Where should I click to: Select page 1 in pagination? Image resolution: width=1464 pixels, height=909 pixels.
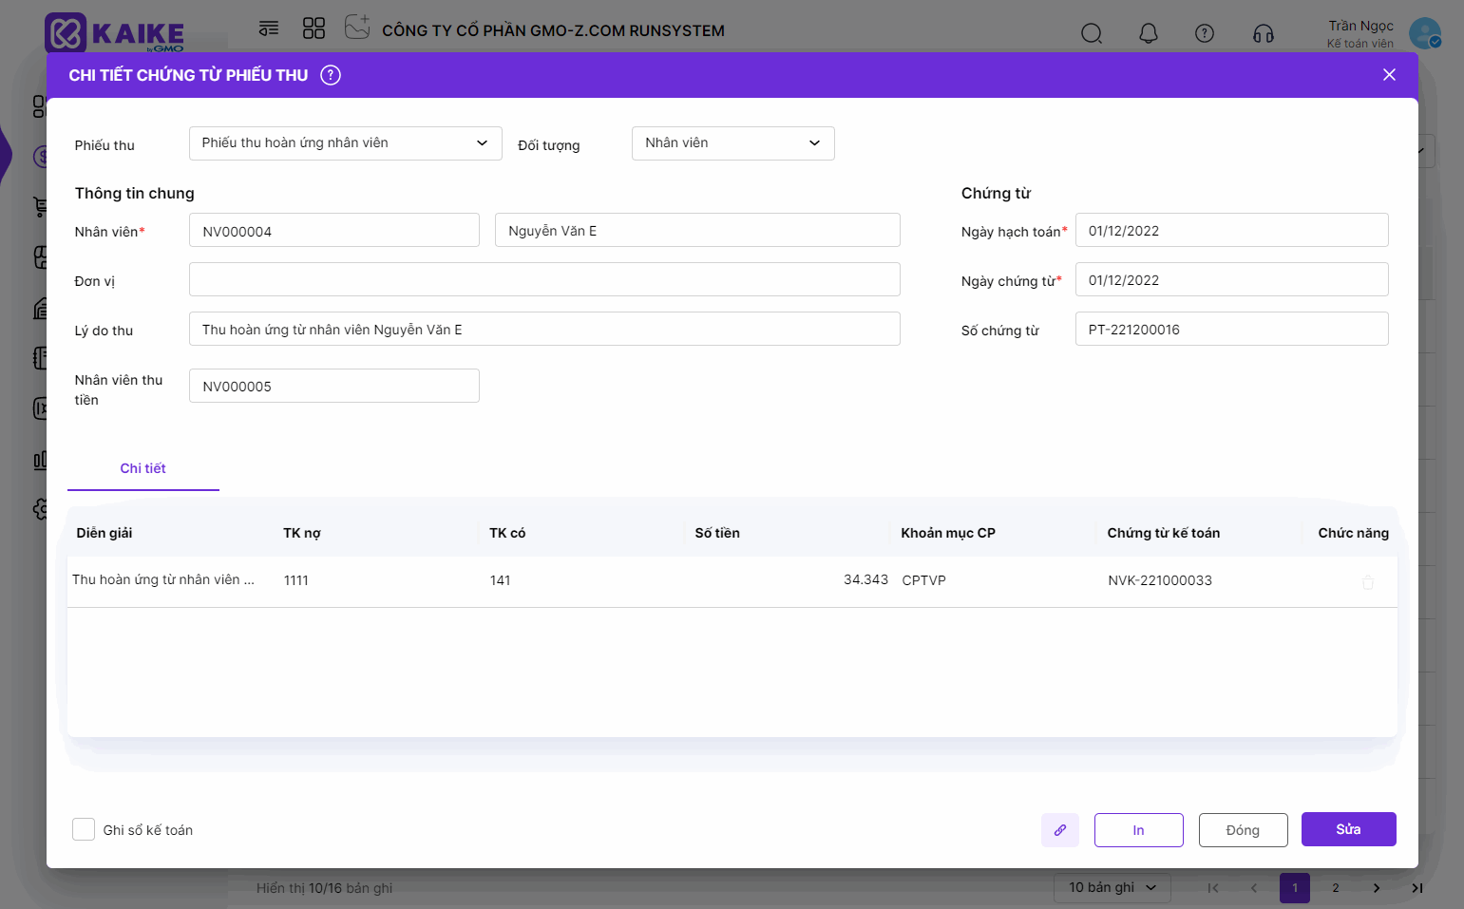click(1295, 888)
